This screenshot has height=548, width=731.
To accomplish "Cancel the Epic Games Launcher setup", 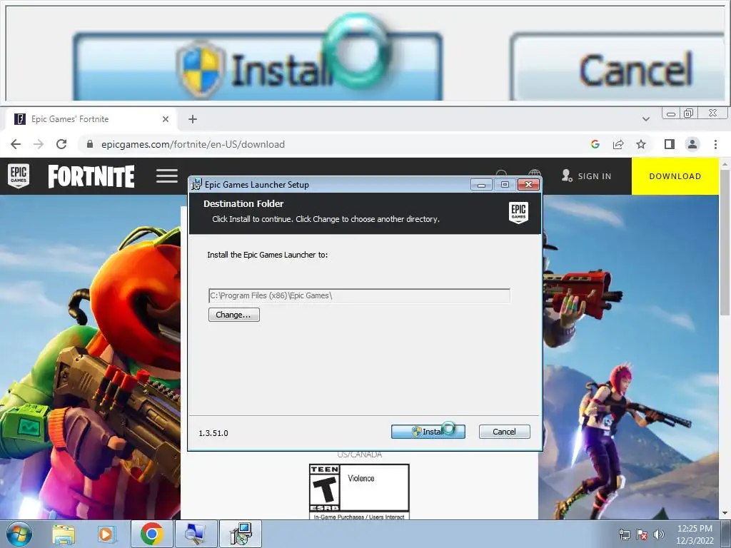I will pos(505,432).
